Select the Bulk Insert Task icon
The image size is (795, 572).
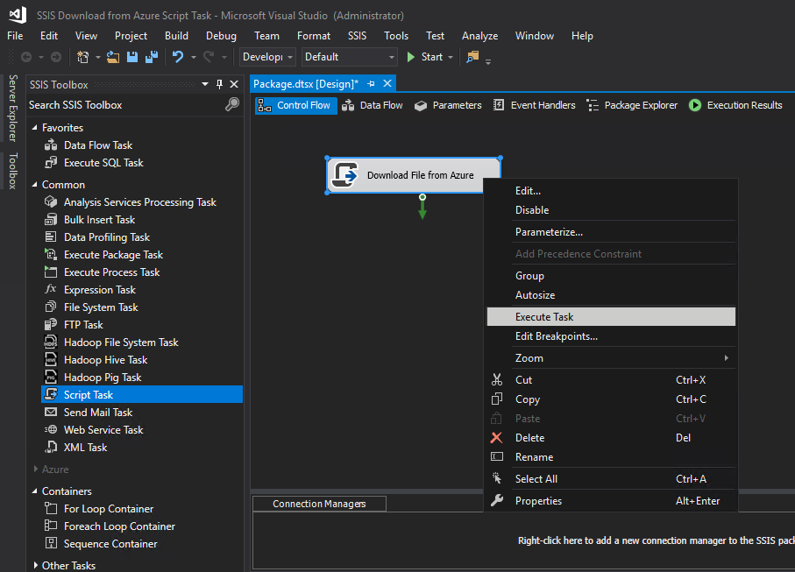(51, 219)
